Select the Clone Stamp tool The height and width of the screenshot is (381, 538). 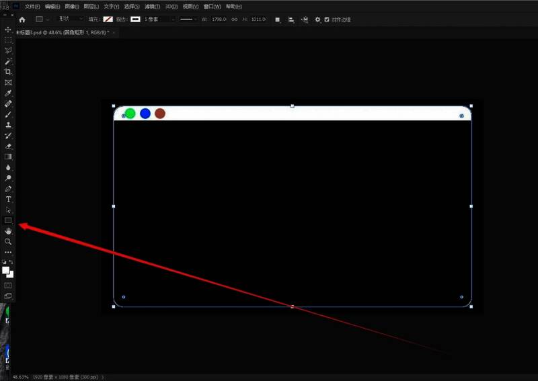pyautogui.click(x=8, y=125)
